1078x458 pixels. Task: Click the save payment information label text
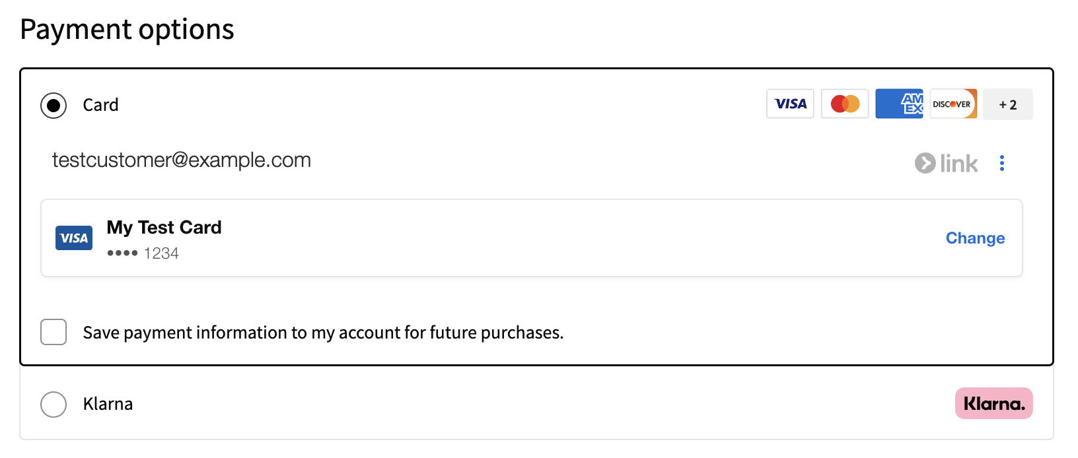(x=323, y=333)
